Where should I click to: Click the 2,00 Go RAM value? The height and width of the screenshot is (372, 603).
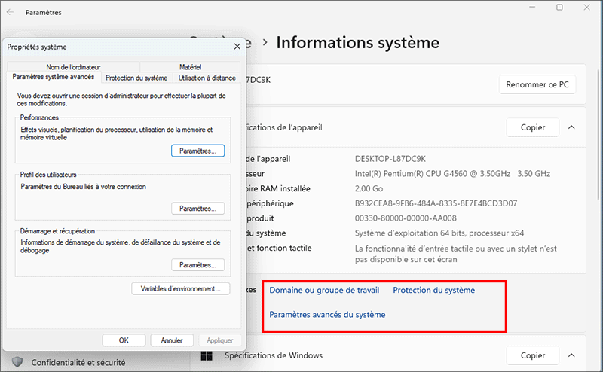click(x=369, y=189)
